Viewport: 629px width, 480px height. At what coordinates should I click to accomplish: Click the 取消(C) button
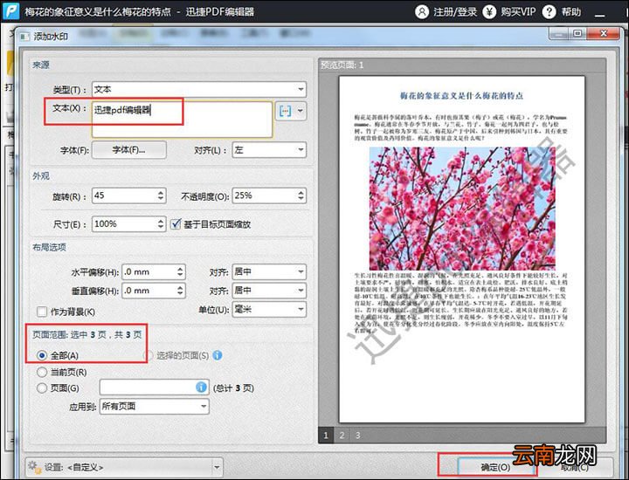(x=575, y=467)
